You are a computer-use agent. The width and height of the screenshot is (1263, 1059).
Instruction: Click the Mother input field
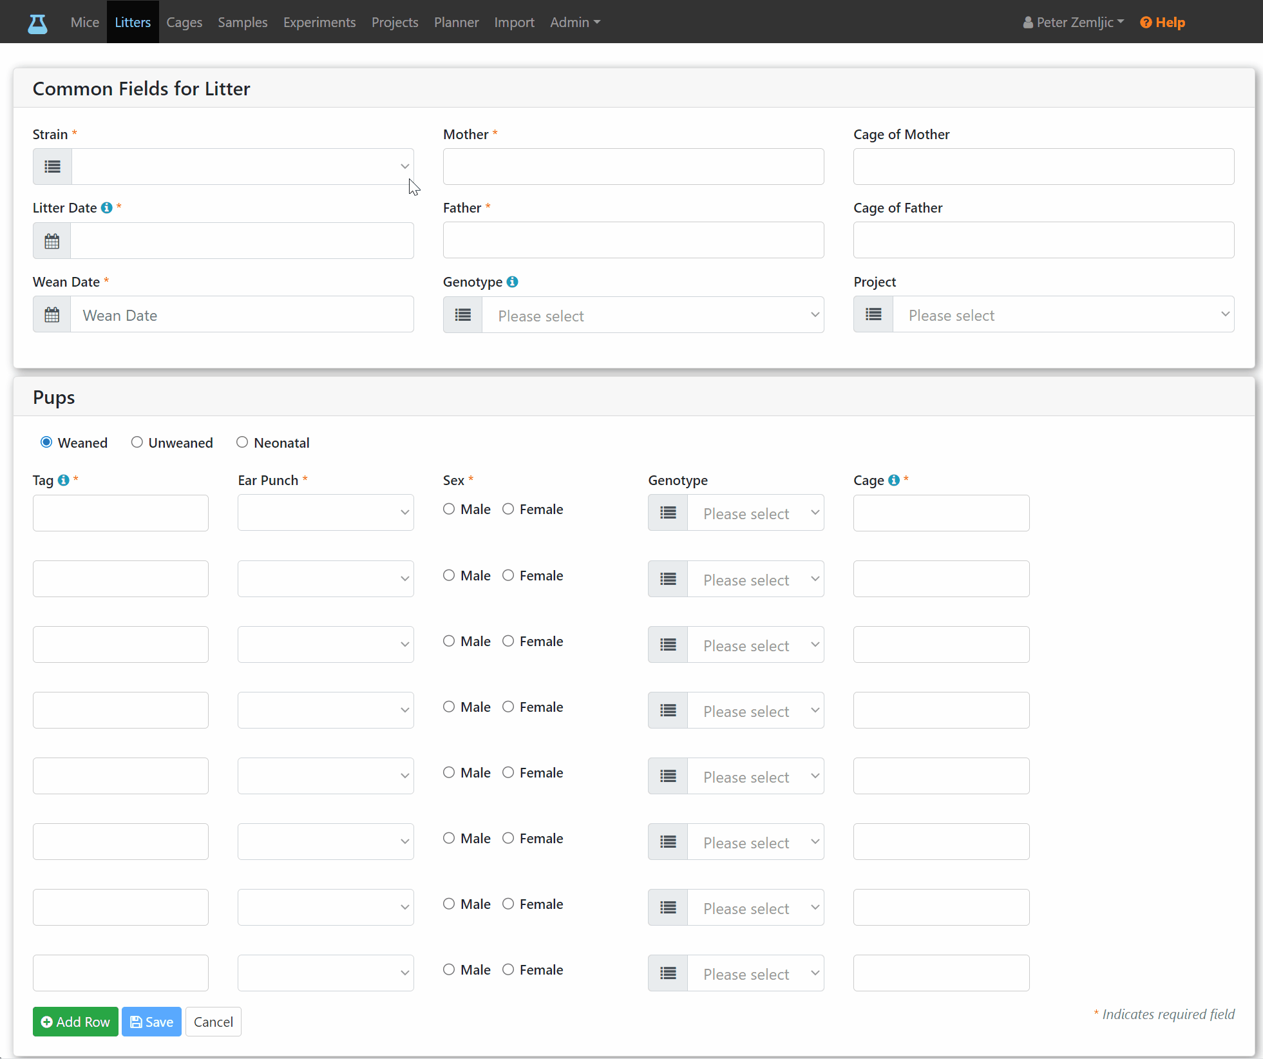click(633, 166)
